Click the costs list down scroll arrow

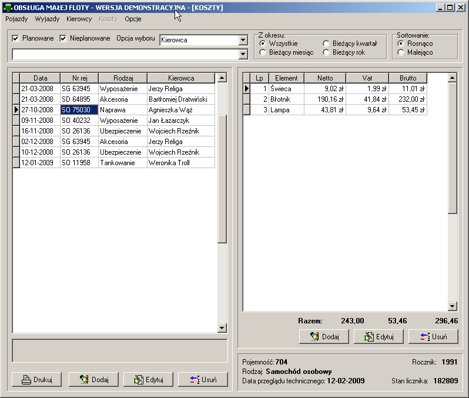222,327
